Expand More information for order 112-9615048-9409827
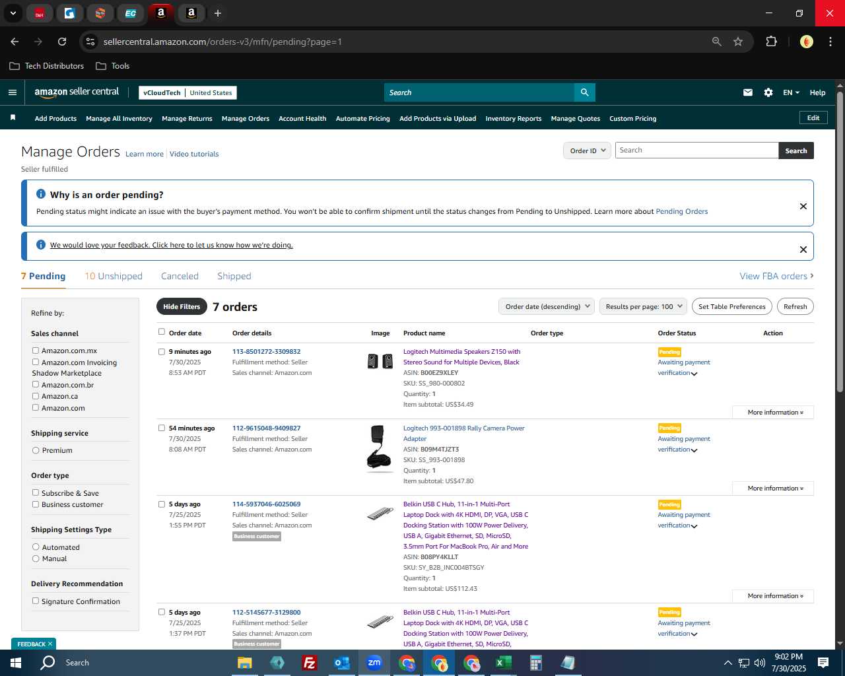The image size is (845, 676). (x=773, y=489)
